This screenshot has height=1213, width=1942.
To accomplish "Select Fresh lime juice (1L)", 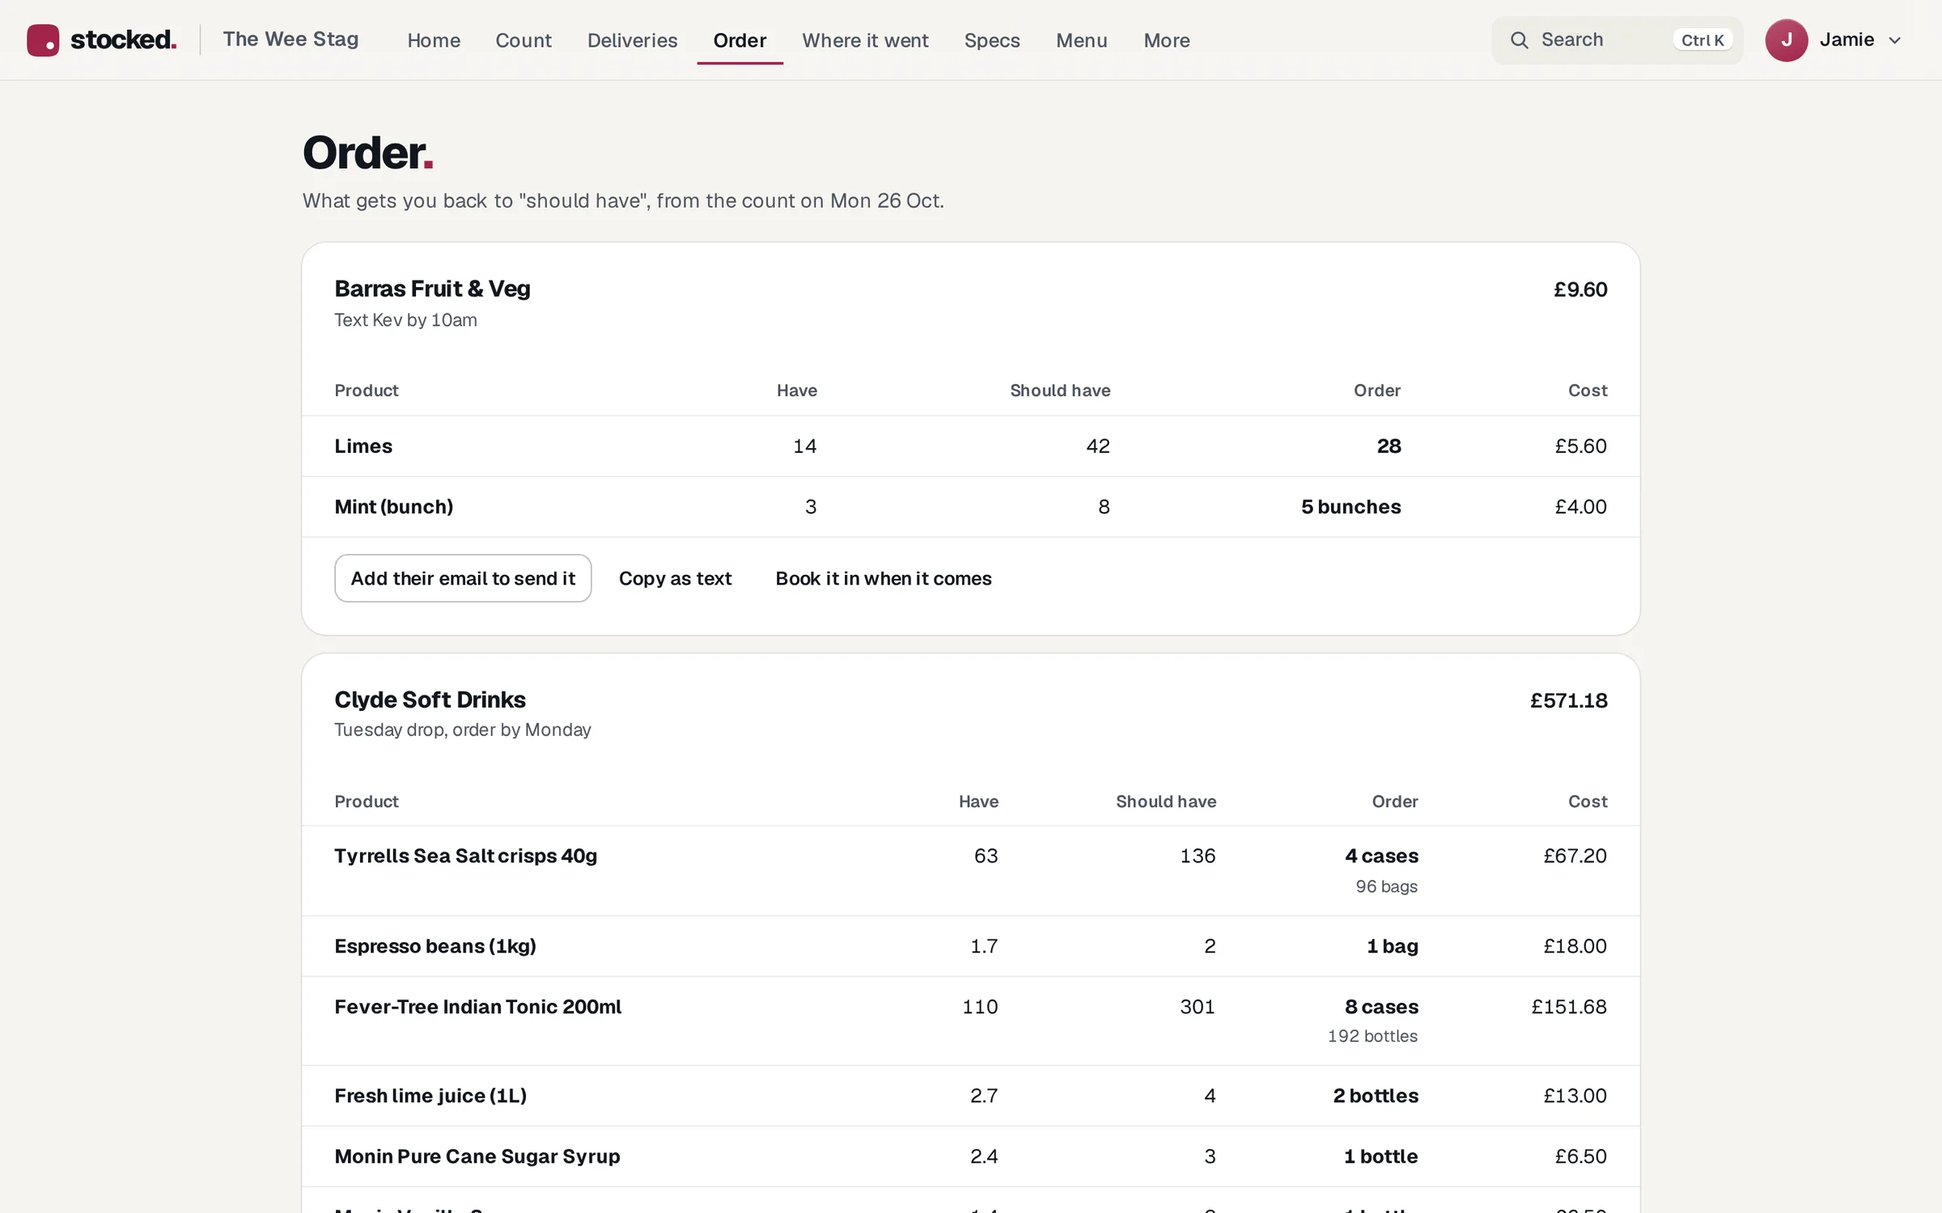I will pos(430,1096).
